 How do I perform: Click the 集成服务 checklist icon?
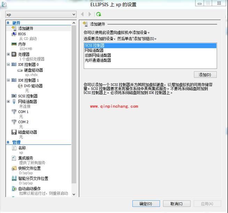pyautogui.click(x=14, y=158)
